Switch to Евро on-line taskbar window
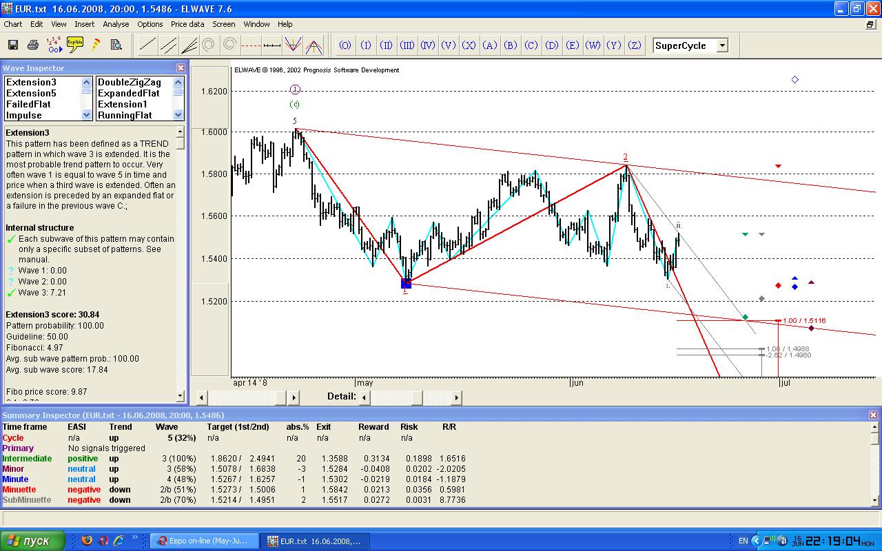This screenshot has width=882, height=551. 205,541
